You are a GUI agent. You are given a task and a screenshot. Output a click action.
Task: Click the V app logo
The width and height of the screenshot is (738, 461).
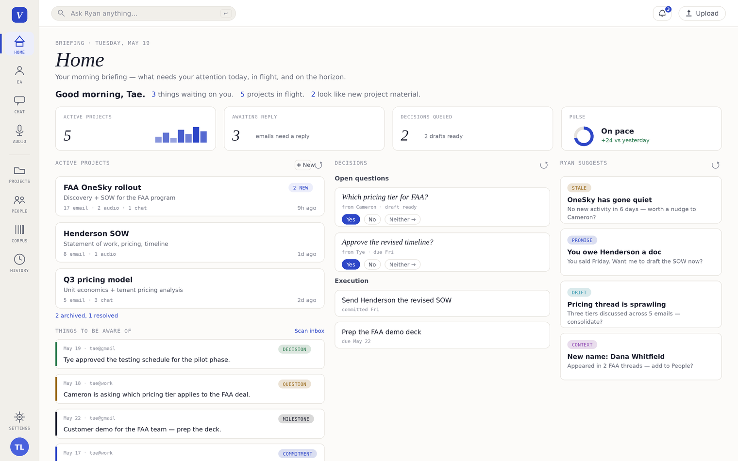(19, 15)
